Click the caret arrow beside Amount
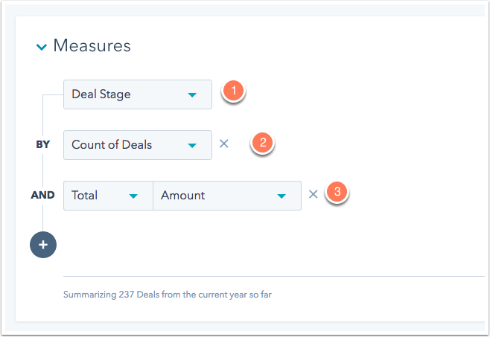This screenshot has height=337, width=490. 281,196
